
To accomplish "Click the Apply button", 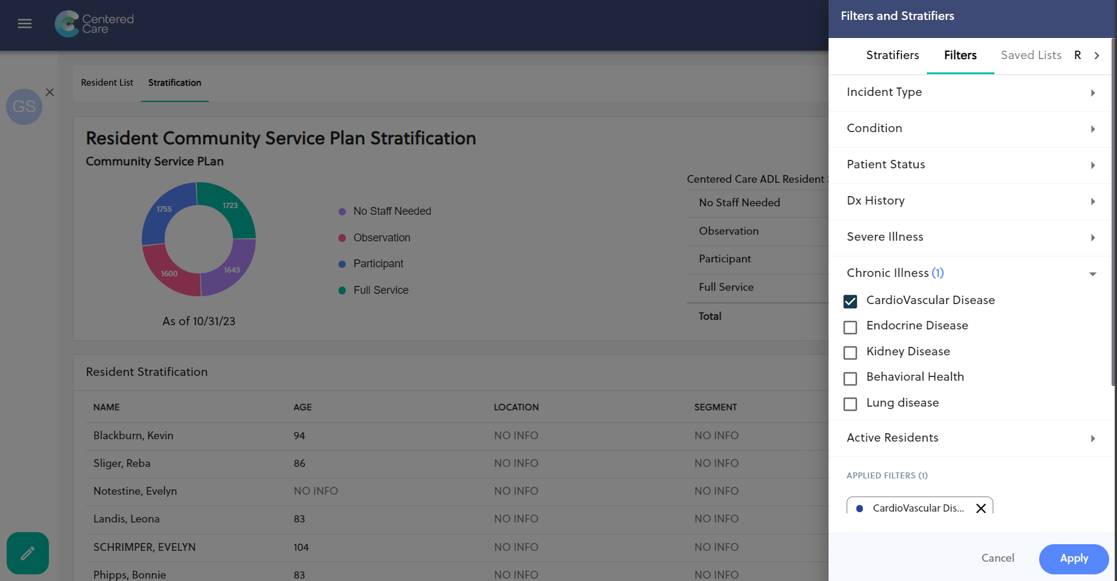I will coord(1074,559).
